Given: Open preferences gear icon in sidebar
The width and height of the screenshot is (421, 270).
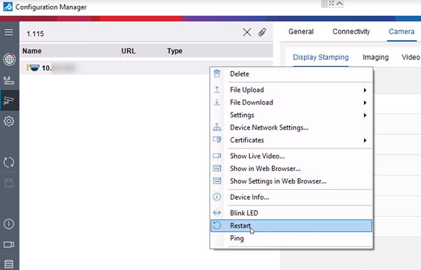Looking at the screenshot, I should pyautogui.click(x=9, y=122).
